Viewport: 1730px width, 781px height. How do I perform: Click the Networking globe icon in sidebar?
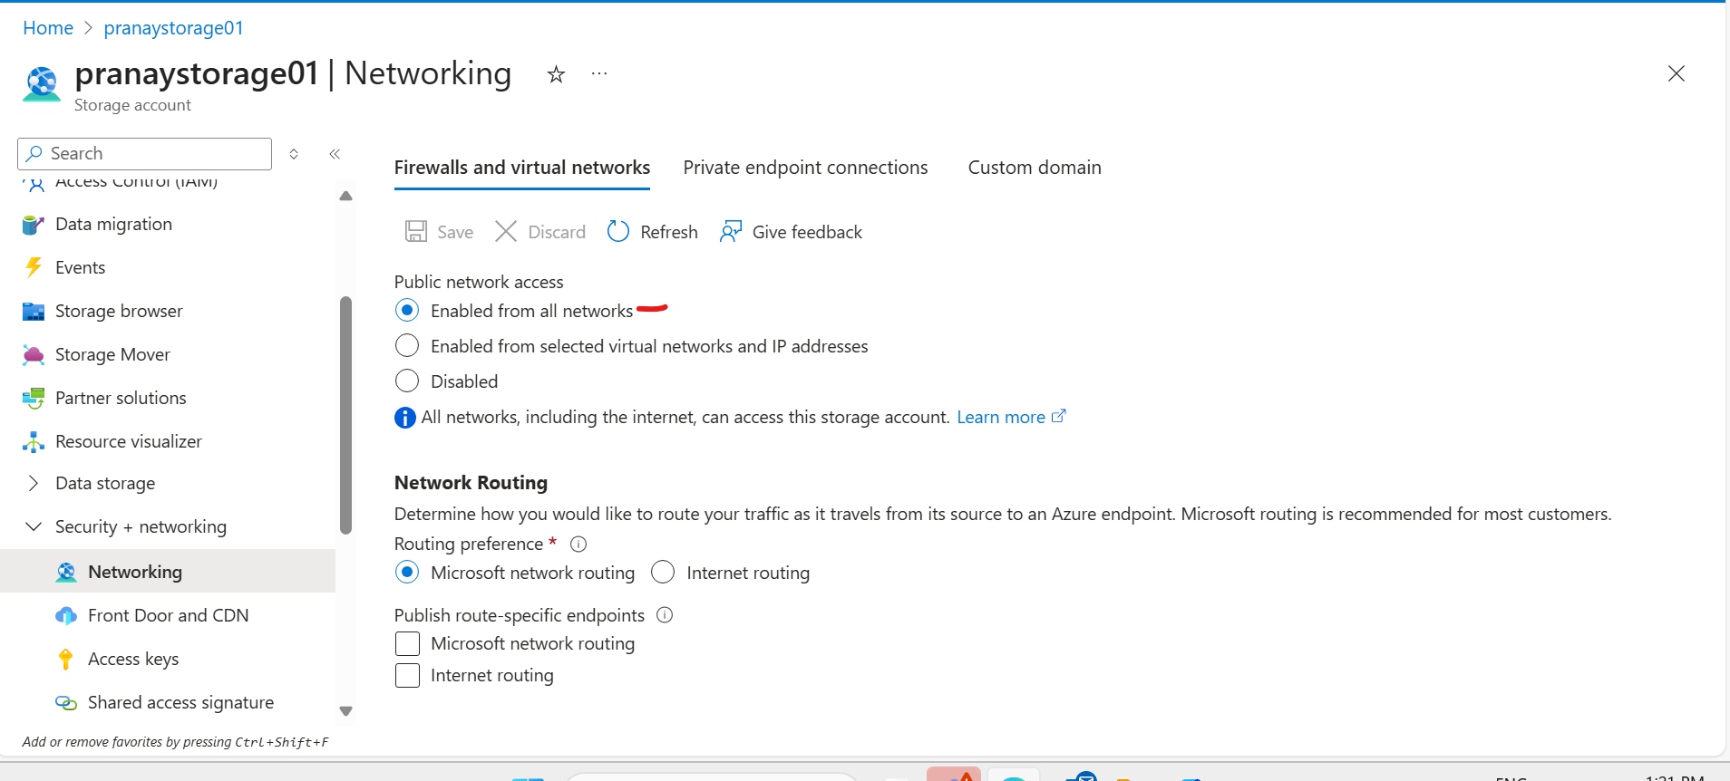[66, 573]
